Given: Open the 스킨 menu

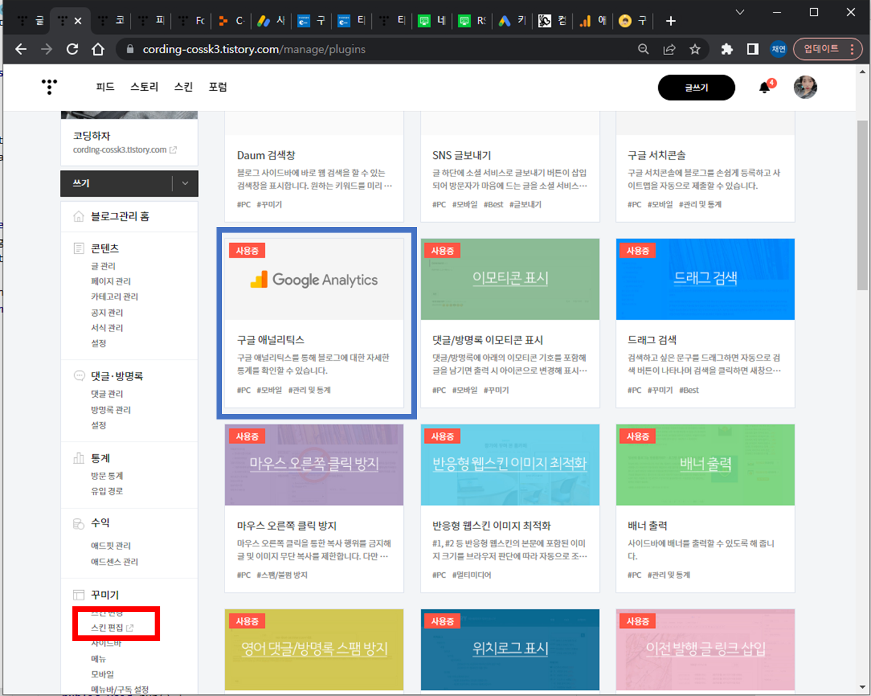Looking at the screenshot, I should pyautogui.click(x=183, y=87).
